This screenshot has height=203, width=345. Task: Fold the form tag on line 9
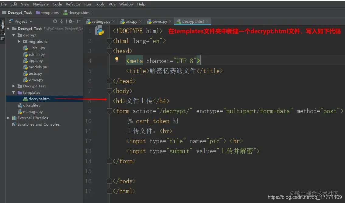(x=109, y=111)
